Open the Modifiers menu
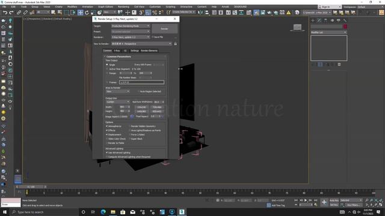Image resolution: width=385 pixels, height=216 pixels. 72,7
